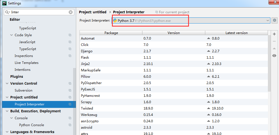Open the interpreter gear settings menu
The image size is (279, 135).
(x=274, y=20)
